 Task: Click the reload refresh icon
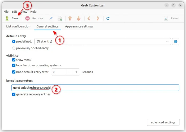tap(108, 19)
